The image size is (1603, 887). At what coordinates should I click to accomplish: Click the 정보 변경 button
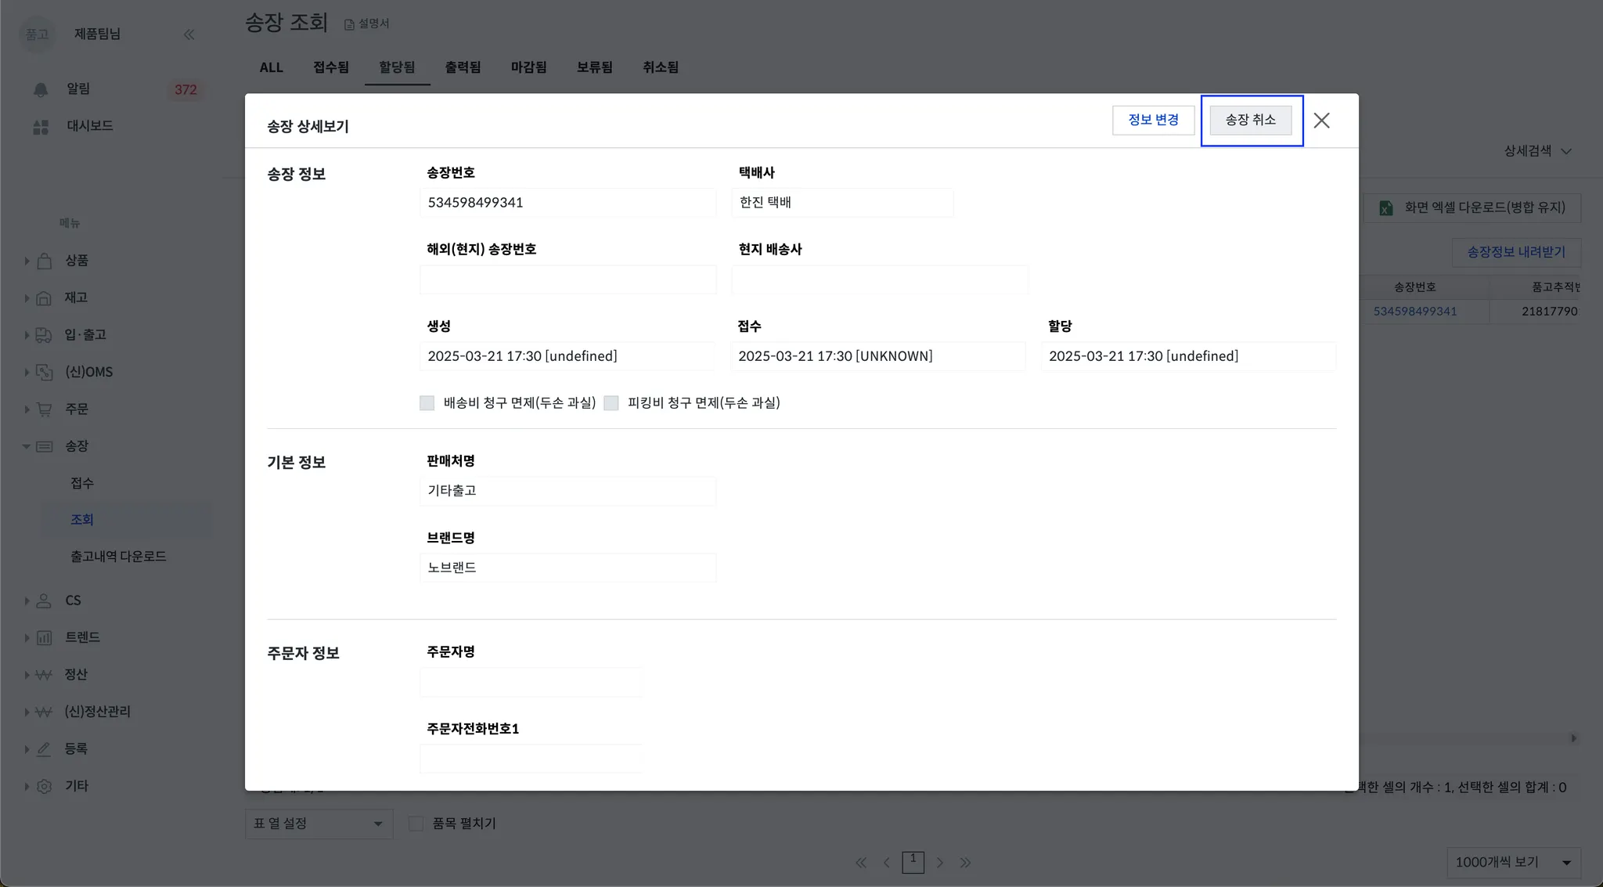[x=1153, y=120]
